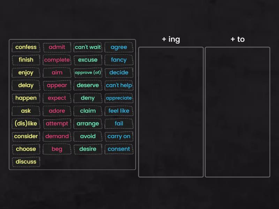Click the "decide" tile
Image resolution: width=279 pixels, height=209 pixels.
[x=119, y=72]
